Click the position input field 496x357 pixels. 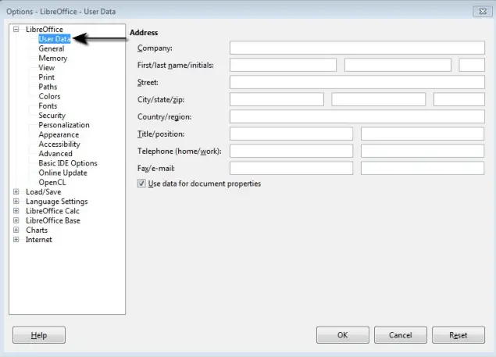(x=423, y=134)
